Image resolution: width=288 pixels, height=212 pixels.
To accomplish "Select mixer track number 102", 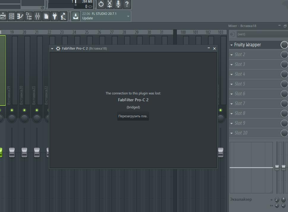I will [208, 32].
